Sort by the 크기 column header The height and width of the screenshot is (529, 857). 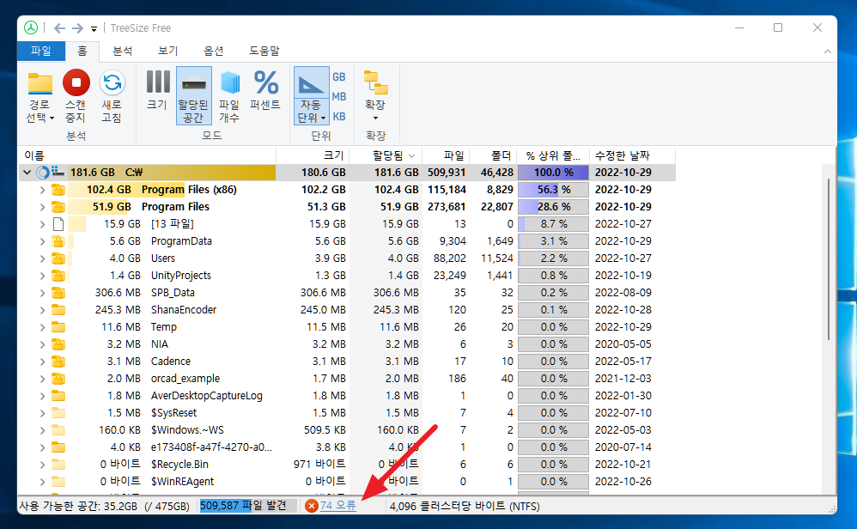(313, 155)
